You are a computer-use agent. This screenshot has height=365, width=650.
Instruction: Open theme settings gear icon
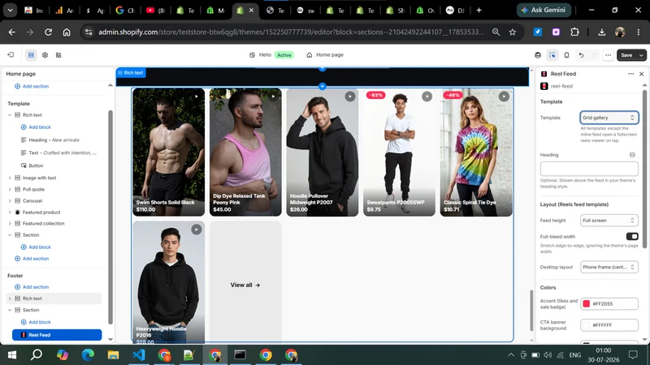(45, 54)
